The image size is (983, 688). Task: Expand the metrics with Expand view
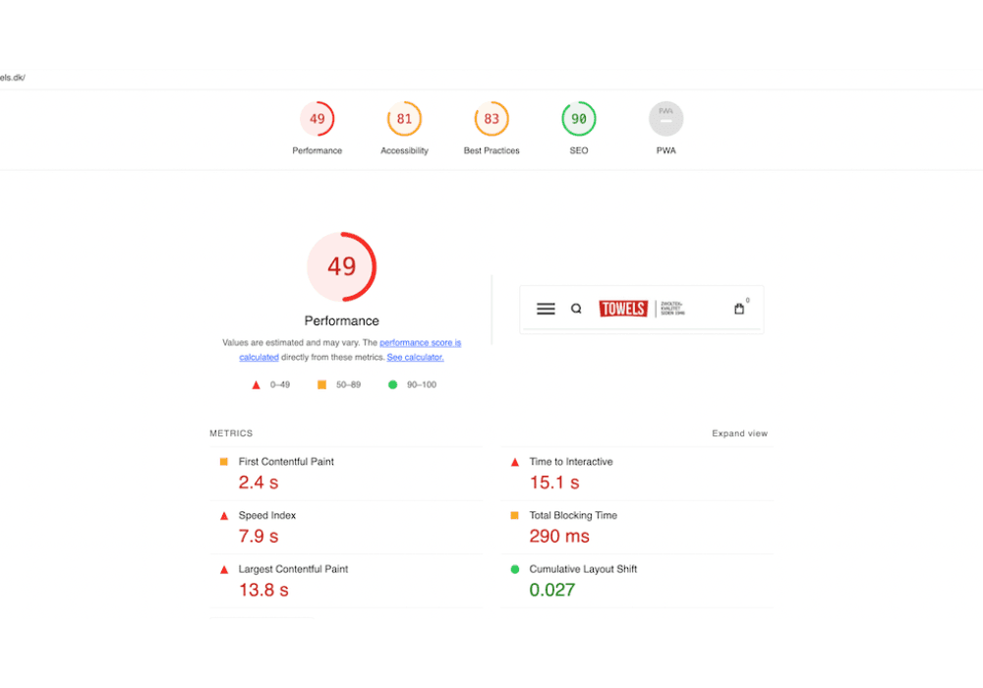(x=739, y=433)
